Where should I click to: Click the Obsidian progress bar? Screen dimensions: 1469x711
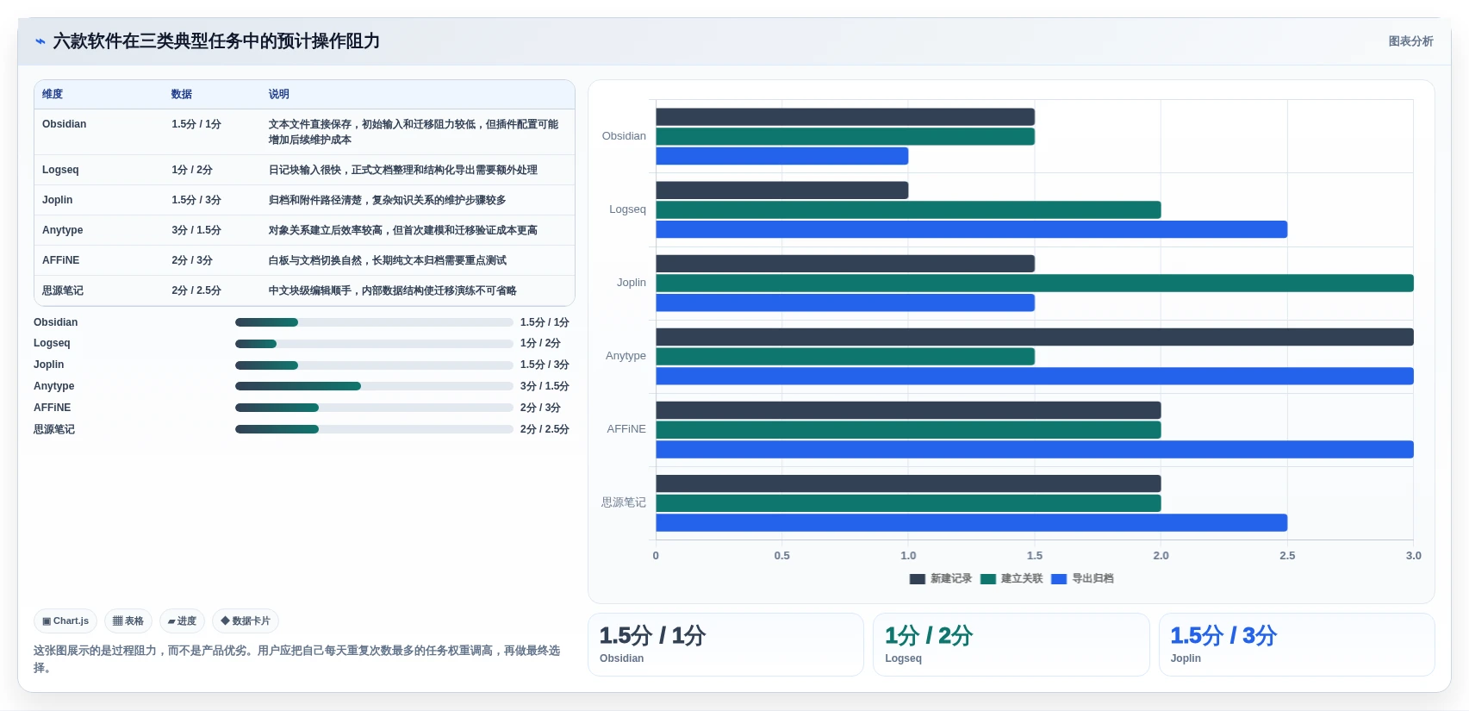click(x=374, y=322)
